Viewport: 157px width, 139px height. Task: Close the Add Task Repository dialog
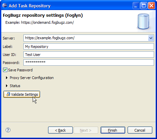point(151,6)
